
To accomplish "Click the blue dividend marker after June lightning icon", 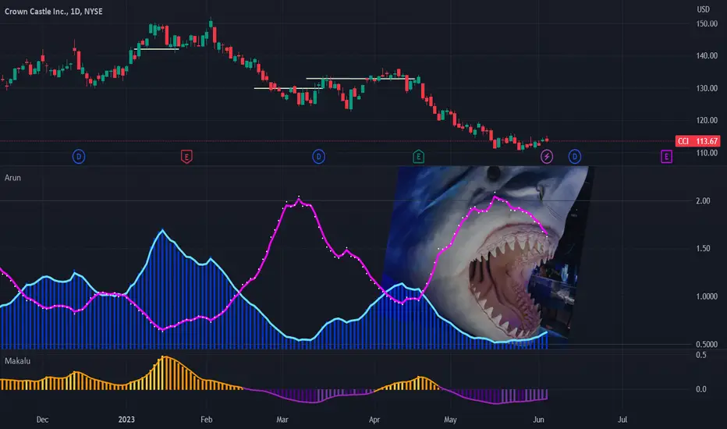I will pos(574,157).
